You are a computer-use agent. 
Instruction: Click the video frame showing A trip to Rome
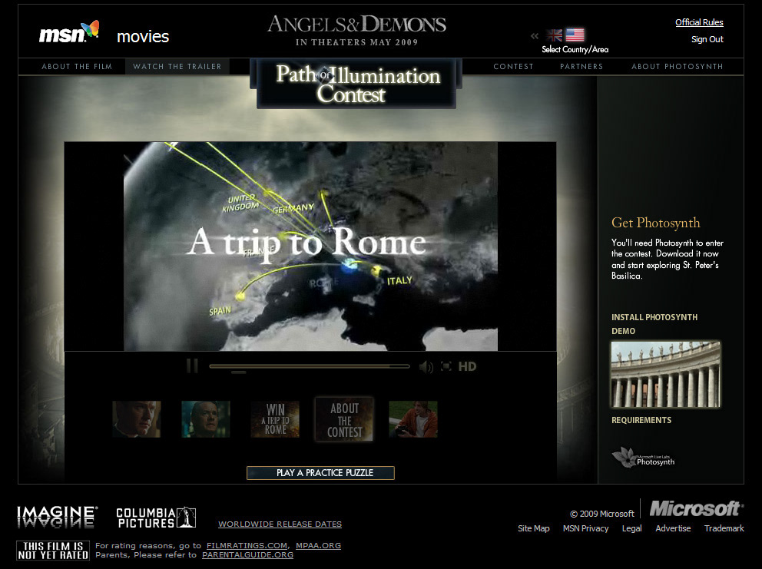(x=310, y=246)
